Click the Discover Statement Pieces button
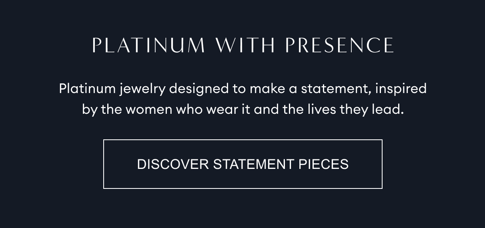Viewport: 485px width, 228px height. click(x=242, y=164)
